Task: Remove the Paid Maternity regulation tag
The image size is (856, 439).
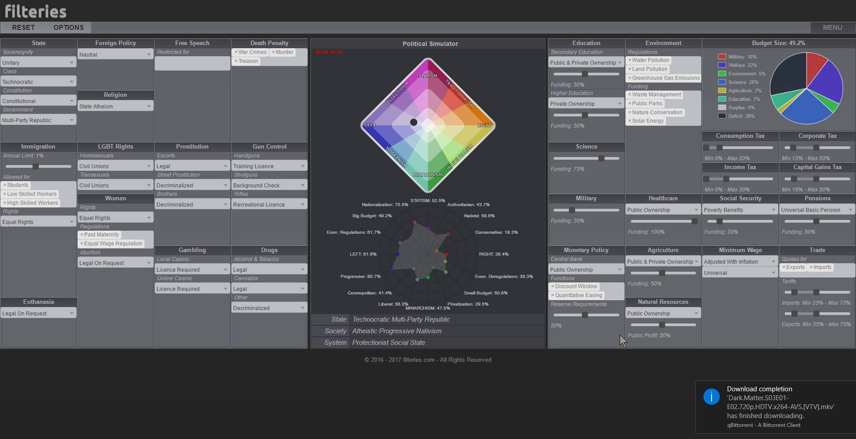Action: click(x=82, y=235)
